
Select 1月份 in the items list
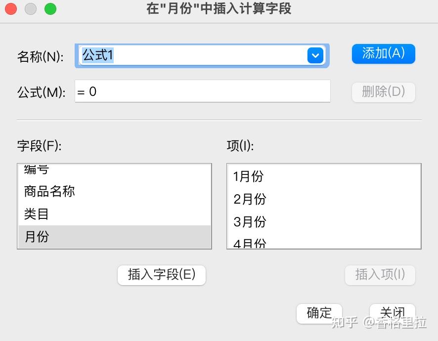click(x=249, y=176)
